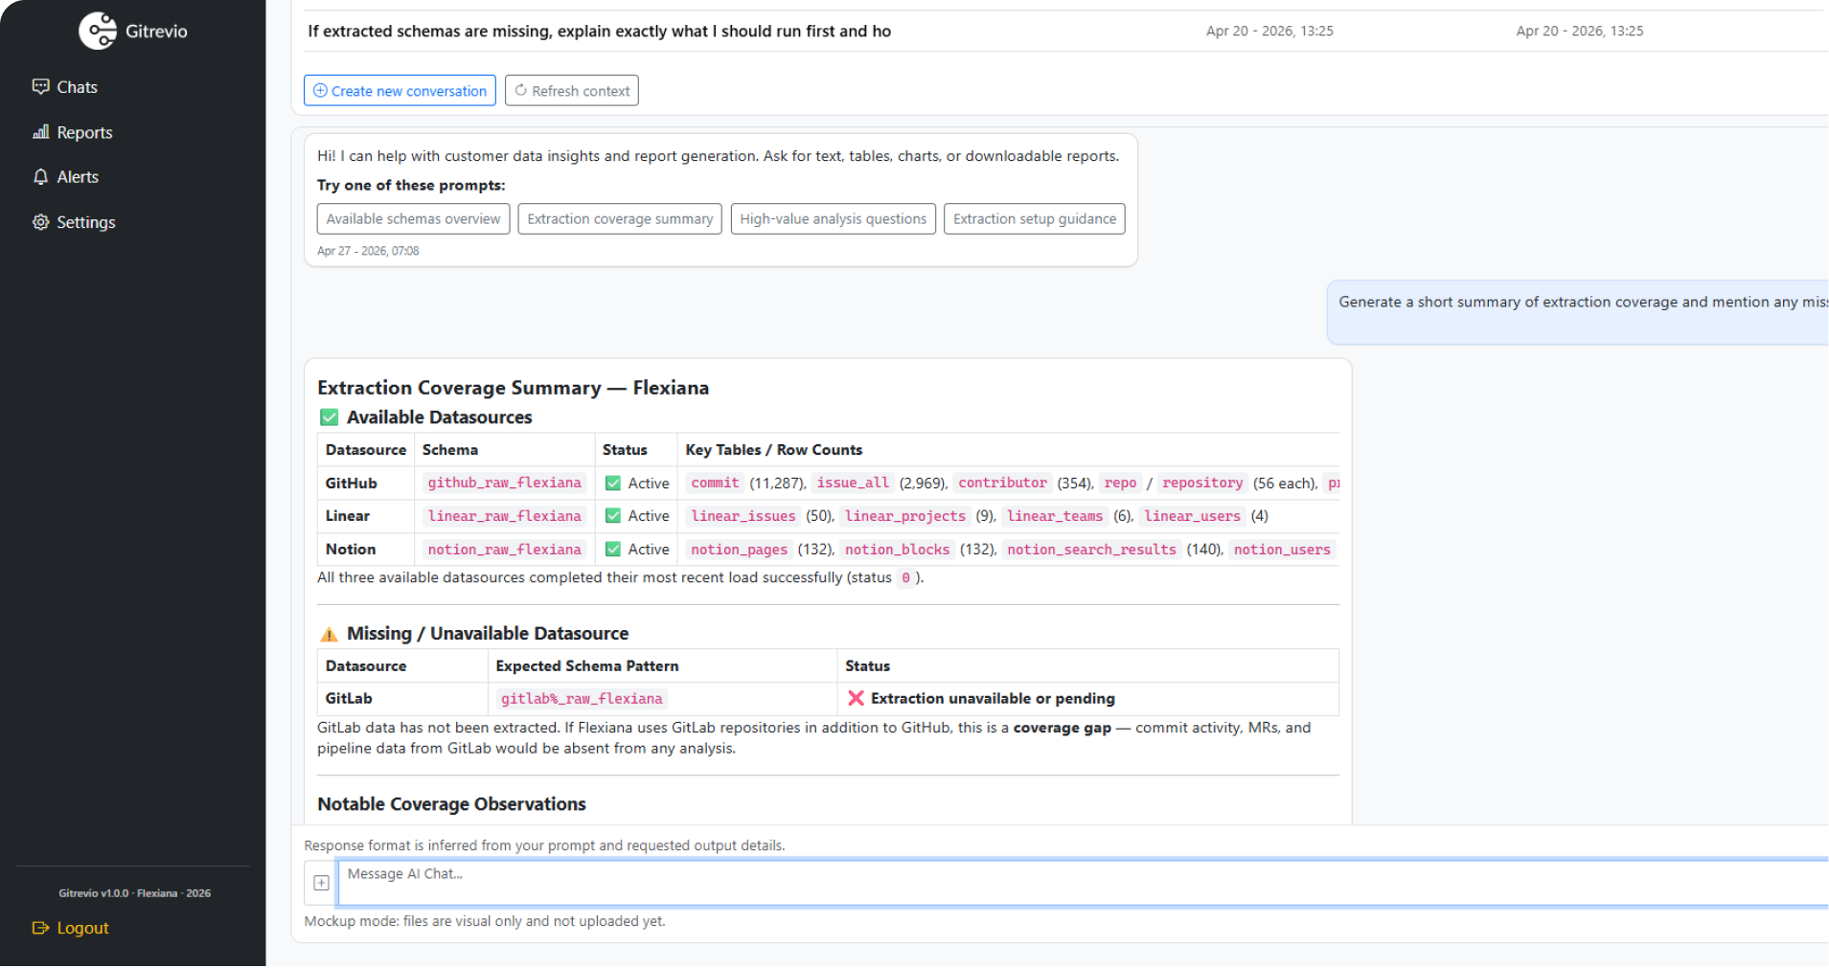Click the Active check icon in the Linear row
The image size is (1829, 968).
coord(613,516)
